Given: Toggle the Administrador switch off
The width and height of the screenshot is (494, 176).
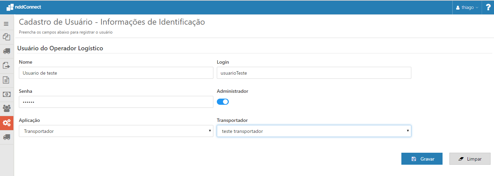Looking at the screenshot, I should click(223, 102).
